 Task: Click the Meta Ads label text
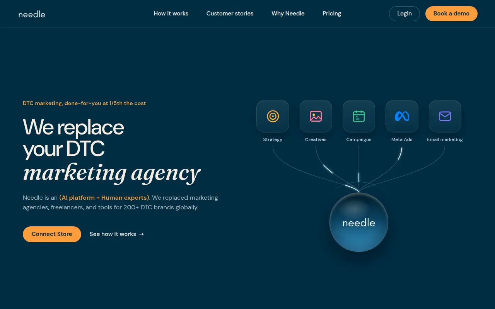pos(402,139)
